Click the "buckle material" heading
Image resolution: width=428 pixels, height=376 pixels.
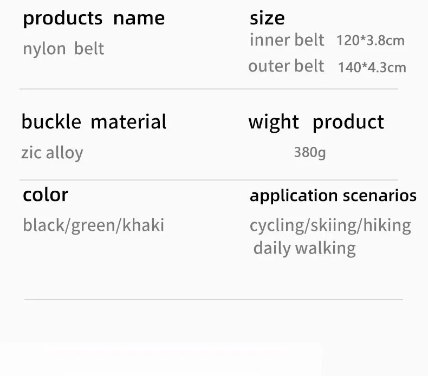point(94,122)
